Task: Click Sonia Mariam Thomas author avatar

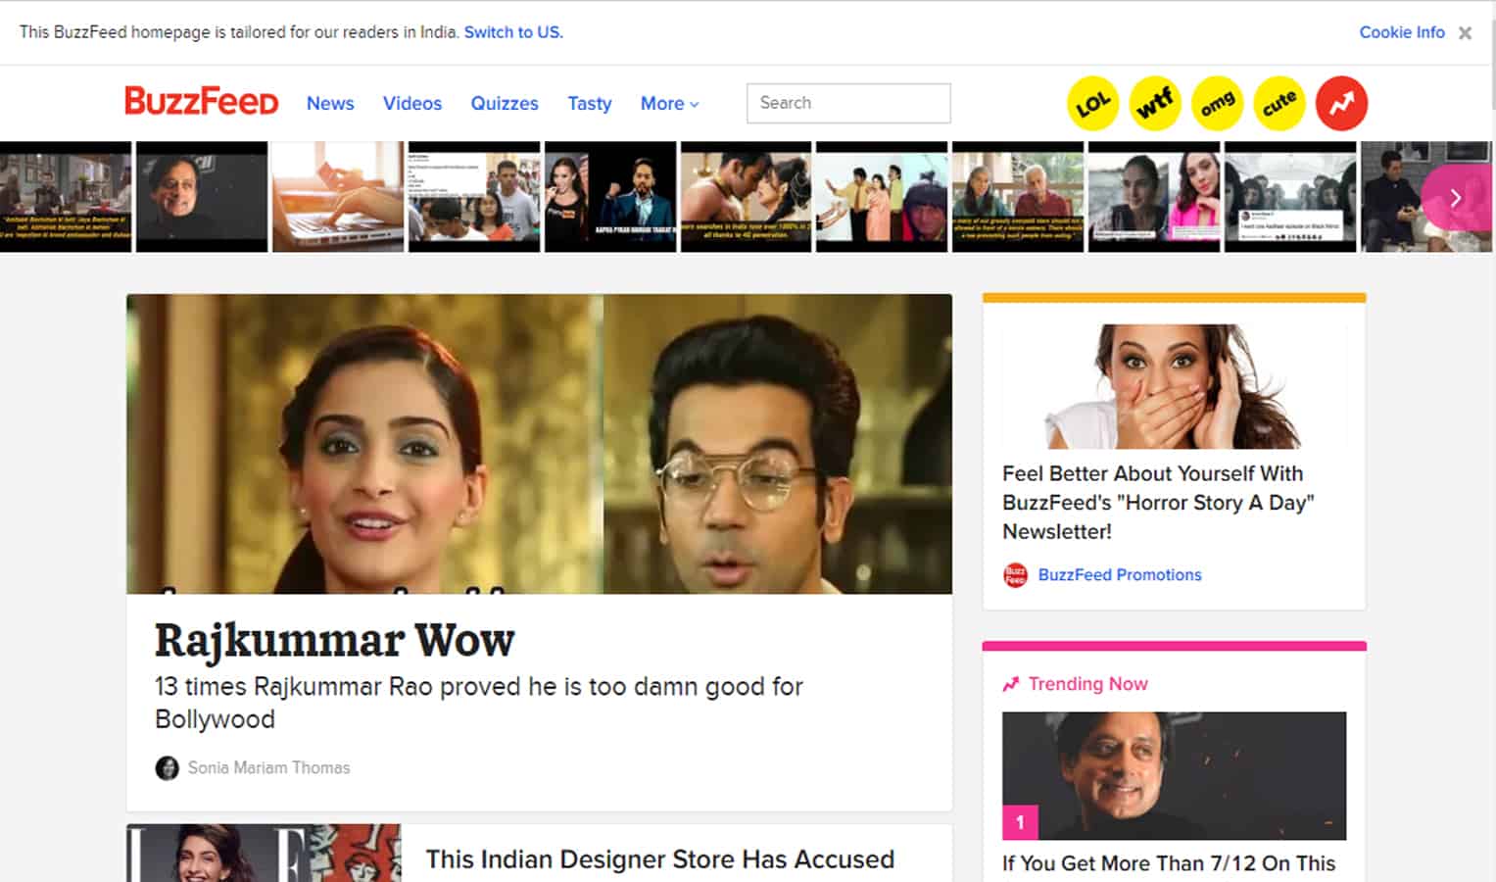Action: [168, 767]
